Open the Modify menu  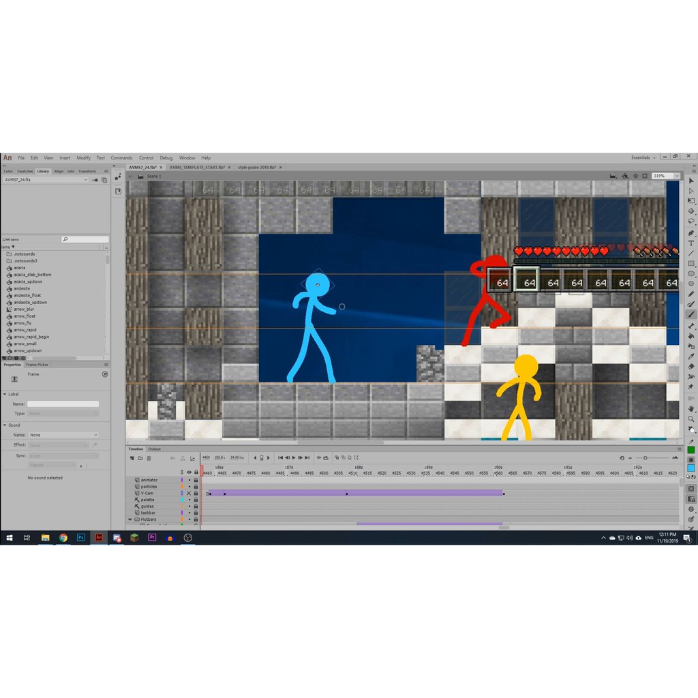click(x=83, y=157)
